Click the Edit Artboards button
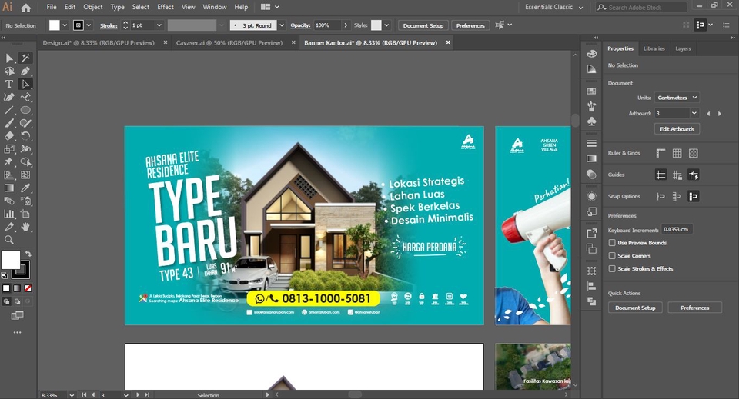Viewport: 739px width, 399px height. [x=677, y=129]
